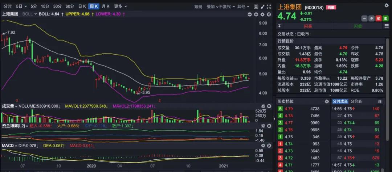The height and width of the screenshot is (172, 392).
Task: Select buy level 4 at price 4.71
Action: coord(303,165)
